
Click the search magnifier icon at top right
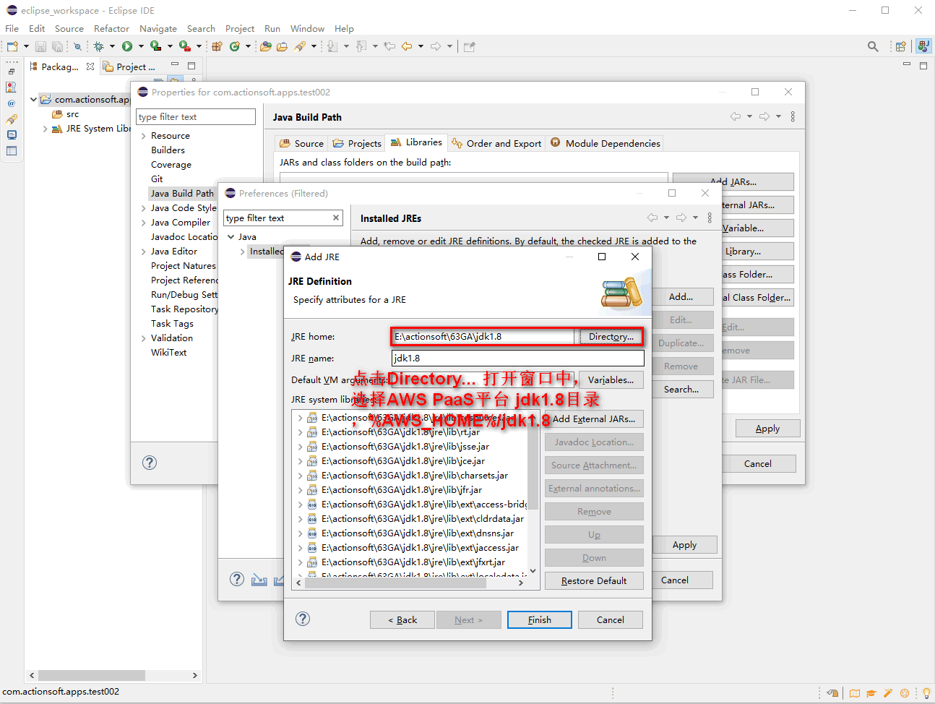(873, 46)
